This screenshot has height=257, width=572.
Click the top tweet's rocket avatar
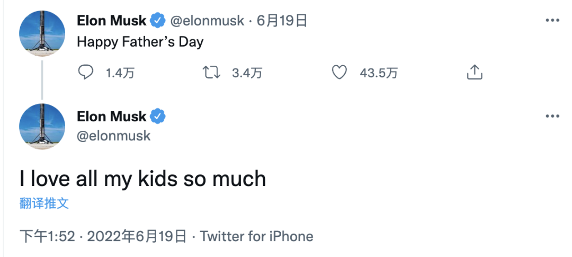pyautogui.click(x=42, y=33)
